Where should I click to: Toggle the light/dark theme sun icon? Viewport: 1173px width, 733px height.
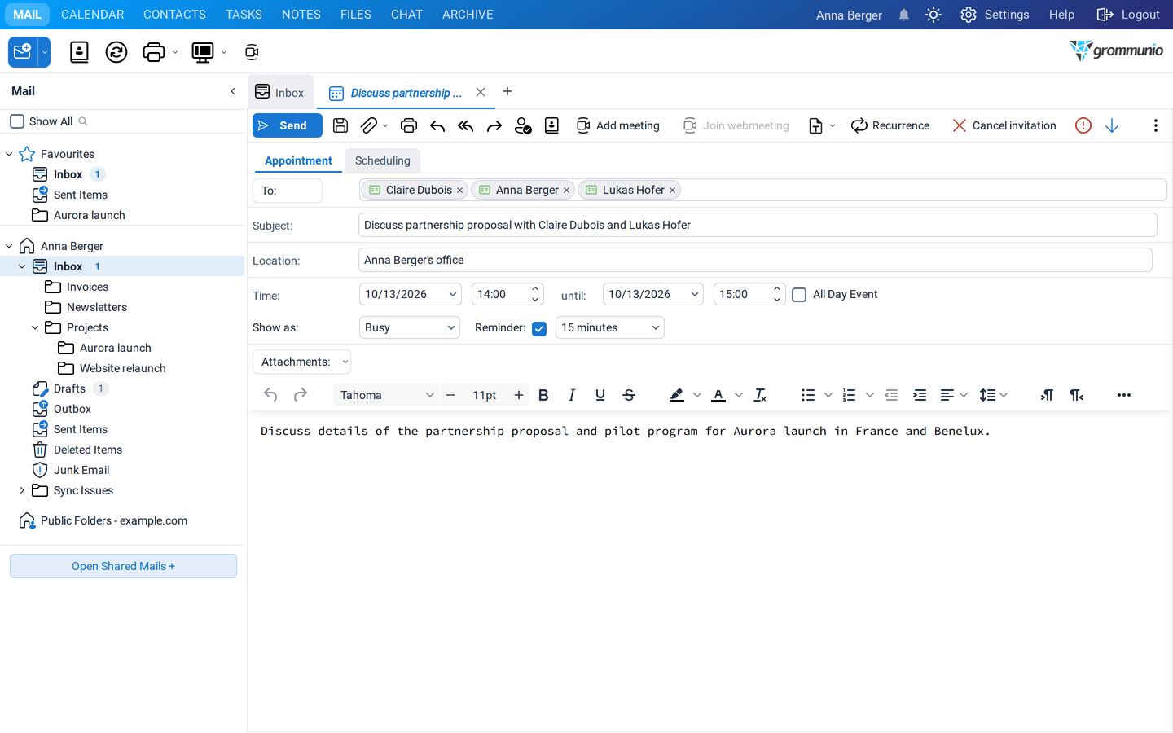(934, 15)
